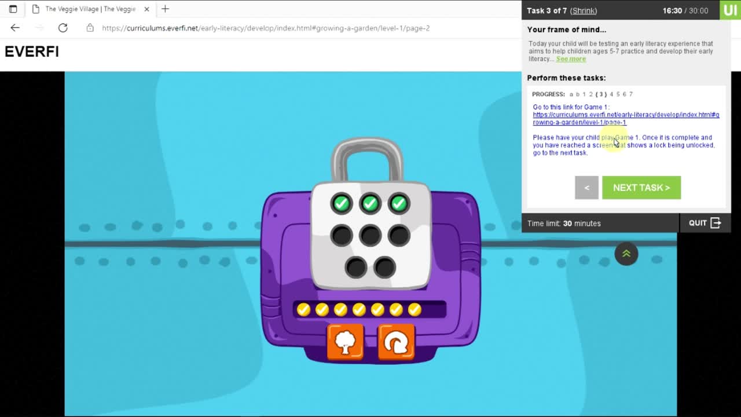This screenshot has width=741, height=417.
Task: Click the dark scroll-up double chevron button
Action: coord(626,254)
